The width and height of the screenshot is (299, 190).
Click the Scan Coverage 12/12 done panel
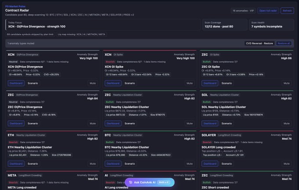225,25
